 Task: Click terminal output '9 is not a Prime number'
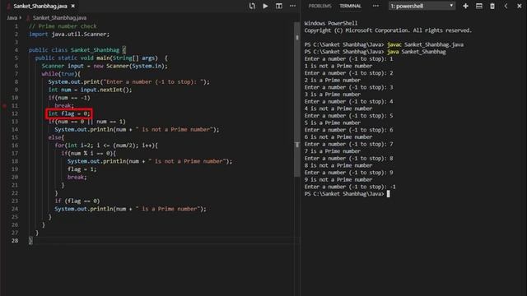[x=338, y=180]
